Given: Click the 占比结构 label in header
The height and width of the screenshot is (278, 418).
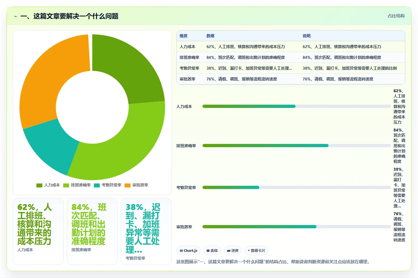Looking at the screenshot, I should (x=396, y=16).
